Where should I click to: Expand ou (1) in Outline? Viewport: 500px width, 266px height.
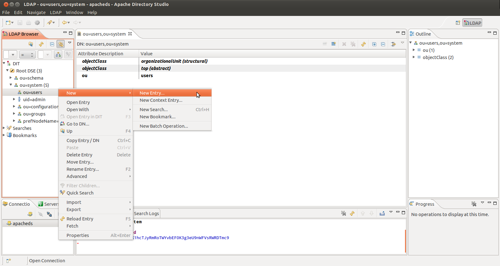click(414, 50)
